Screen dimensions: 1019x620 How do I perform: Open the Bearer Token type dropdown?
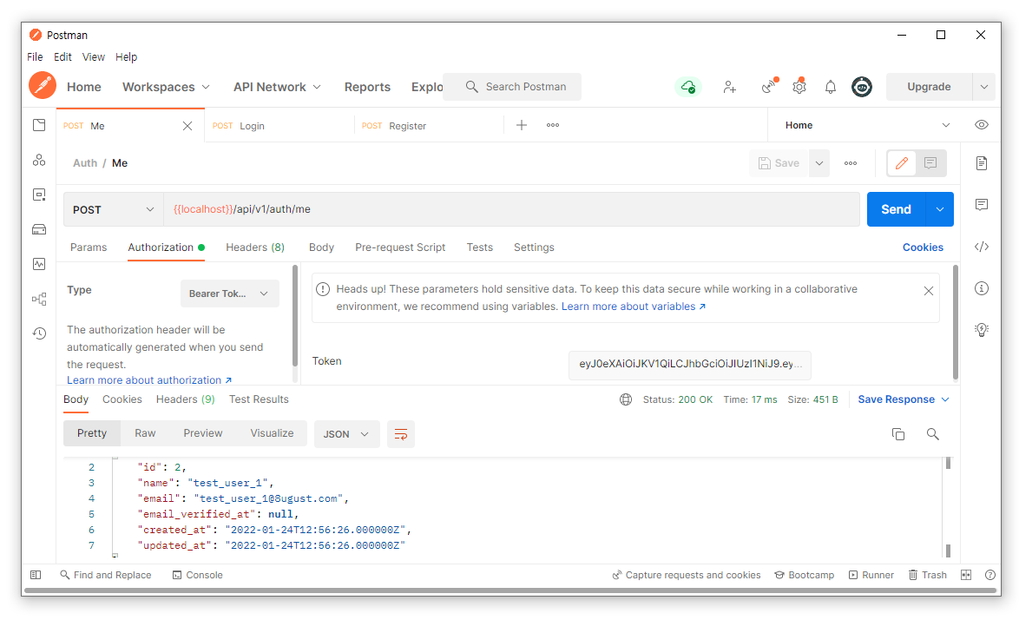point(229,294)
